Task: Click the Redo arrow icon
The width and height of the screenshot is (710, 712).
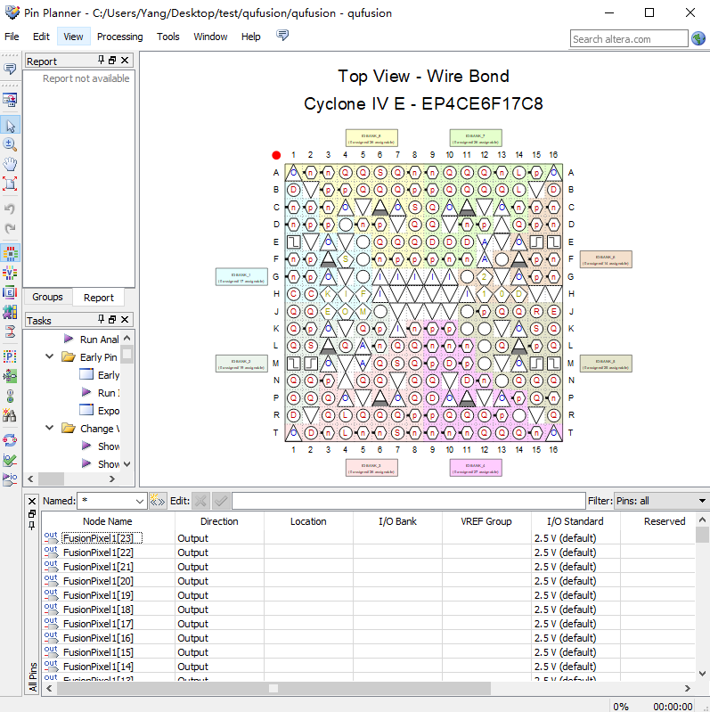Action: point(10,228)
